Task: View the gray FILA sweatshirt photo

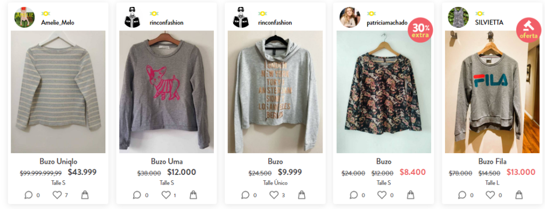Action: coord(492,91)
